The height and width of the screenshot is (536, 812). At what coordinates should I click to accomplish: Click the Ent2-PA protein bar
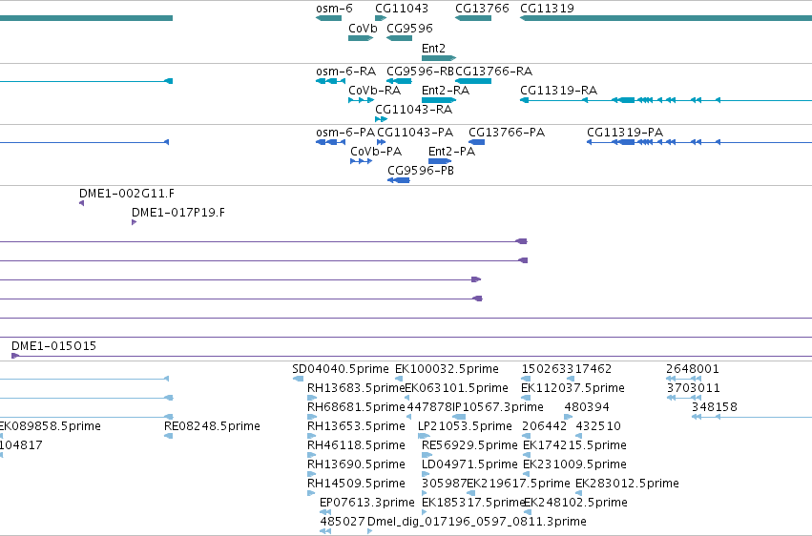pos(440,161)
